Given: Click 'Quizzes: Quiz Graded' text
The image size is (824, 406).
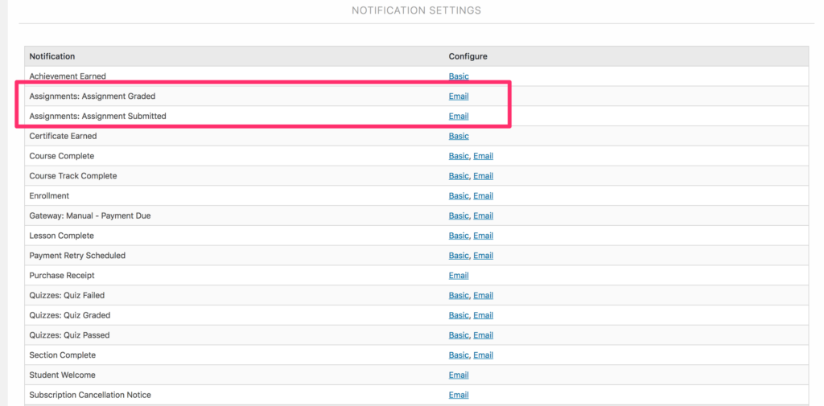Looking at the screenshot, I should [x=70, y=316].
